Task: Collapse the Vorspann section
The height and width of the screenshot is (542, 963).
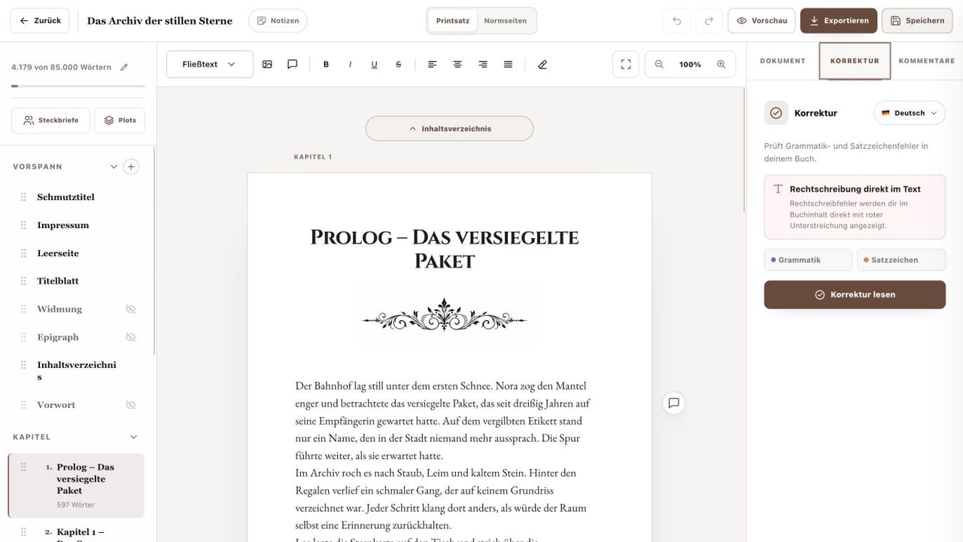Action: pos(114,166)
